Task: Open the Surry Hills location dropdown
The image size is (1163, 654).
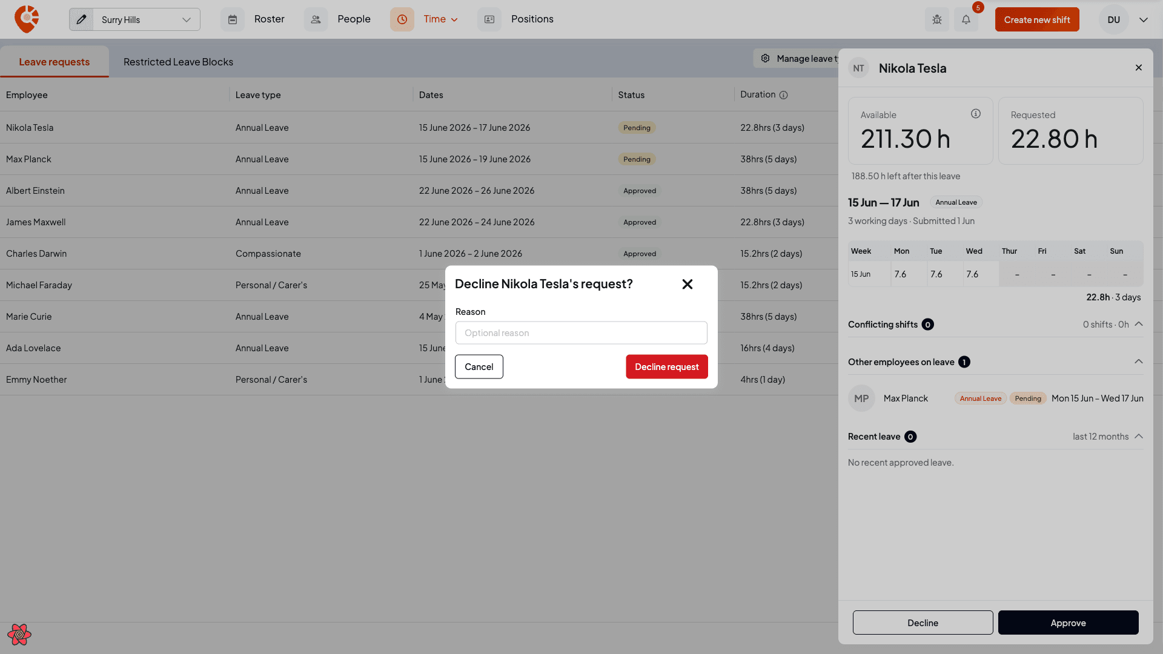Action: click(x=146, y=19)
